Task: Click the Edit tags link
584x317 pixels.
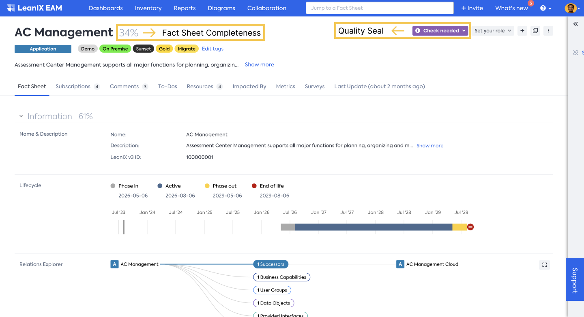Action: point(213,49)
